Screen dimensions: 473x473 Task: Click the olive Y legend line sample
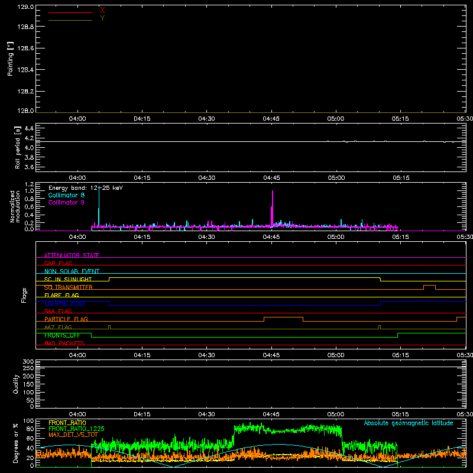tap(70, 20)
